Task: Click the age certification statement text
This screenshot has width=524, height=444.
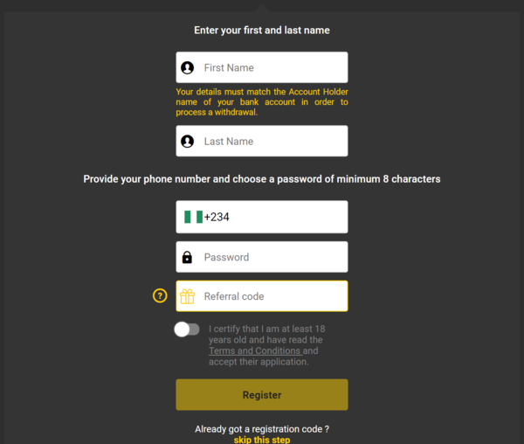Action: [x=266, y=345]
